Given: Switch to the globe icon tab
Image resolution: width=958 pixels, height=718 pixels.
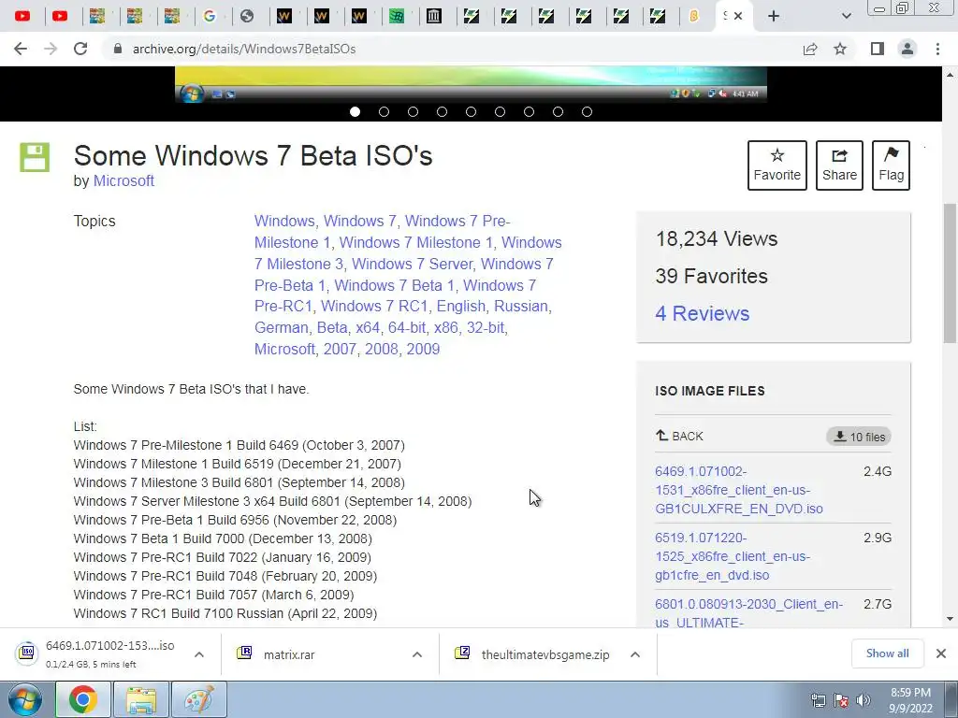Looking at the screenshot, I should (247, 16).
